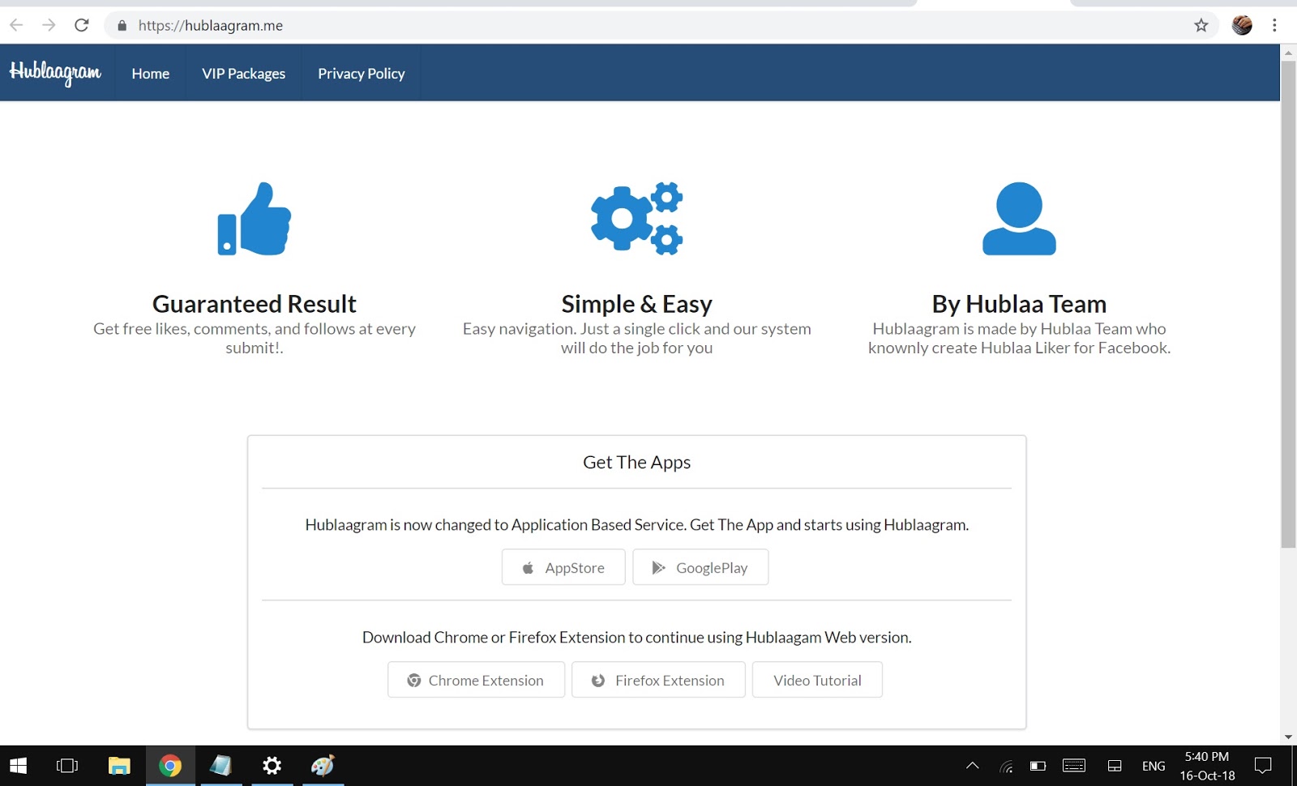Click the tray icon left of ENG

point(1115,766)
